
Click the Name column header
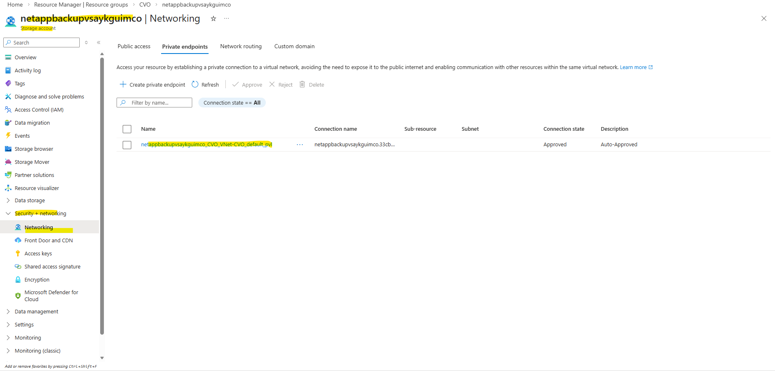coord(148,129)
